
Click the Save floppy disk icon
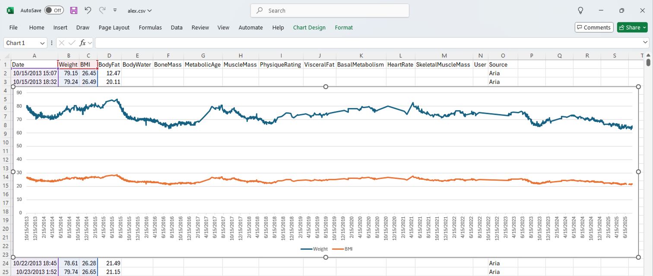(74, 10)
